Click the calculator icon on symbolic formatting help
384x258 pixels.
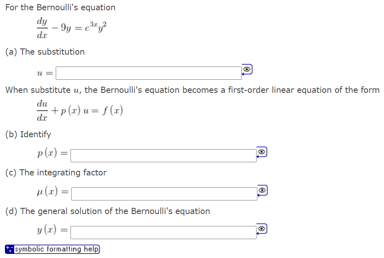pos(9,249)
